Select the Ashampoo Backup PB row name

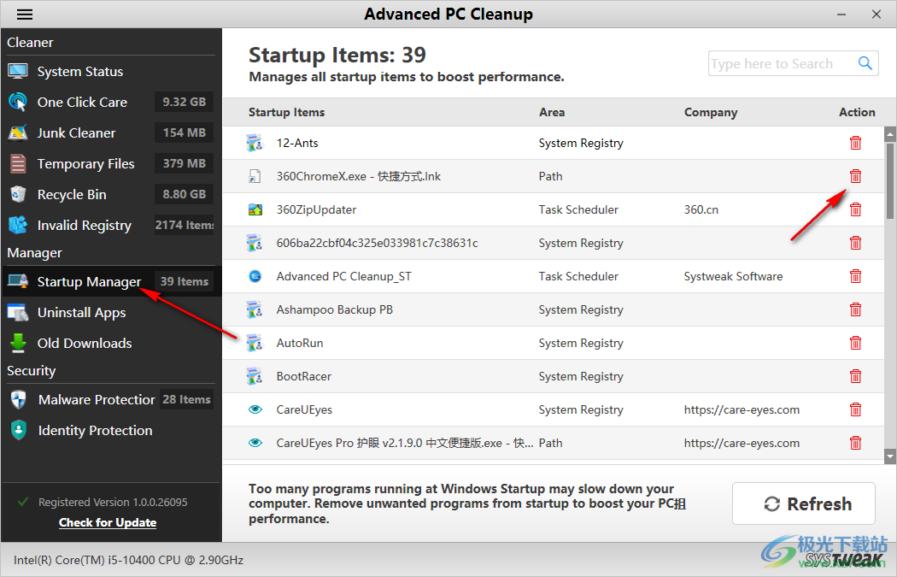335,309
